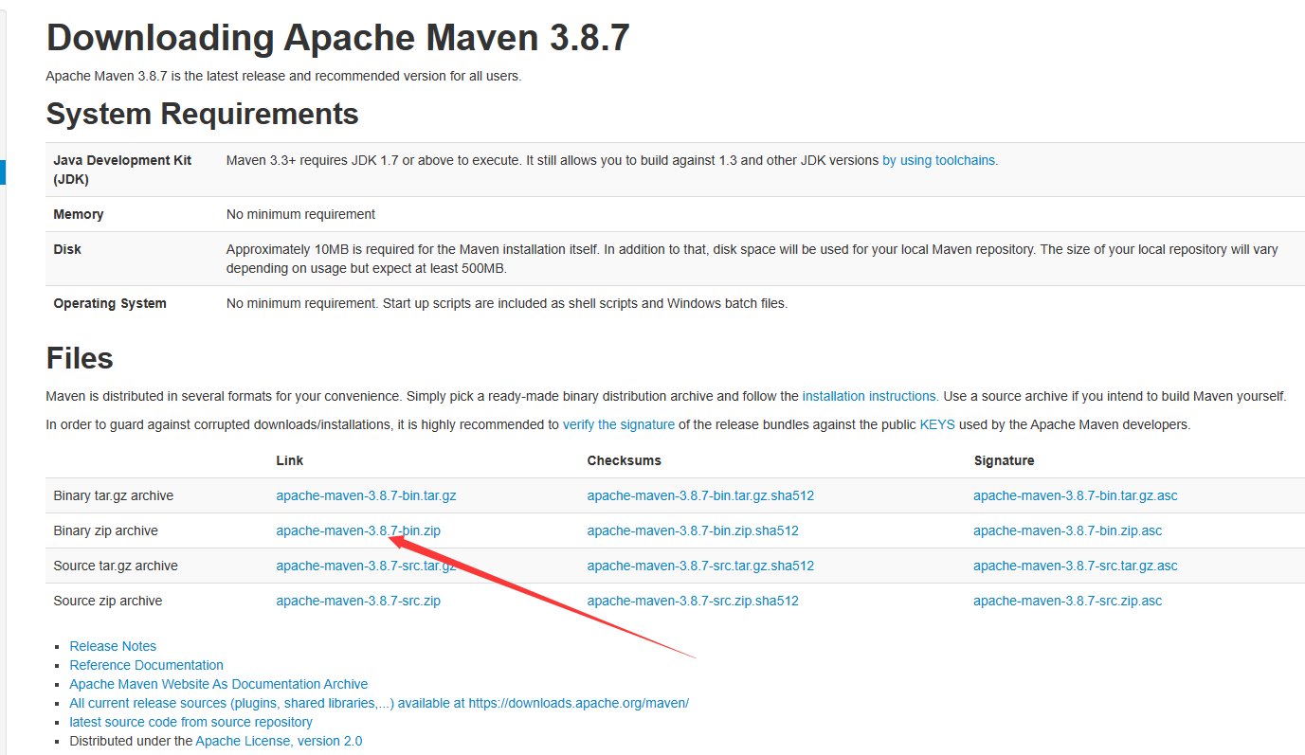
Task: Download apache-maven-3.8.7-bin.zip
Action: click(x=358, y=530)
